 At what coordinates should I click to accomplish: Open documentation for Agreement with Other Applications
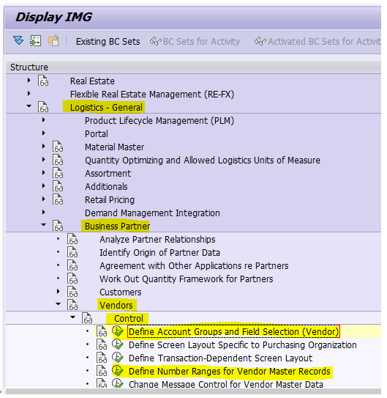tap(72, 265)
